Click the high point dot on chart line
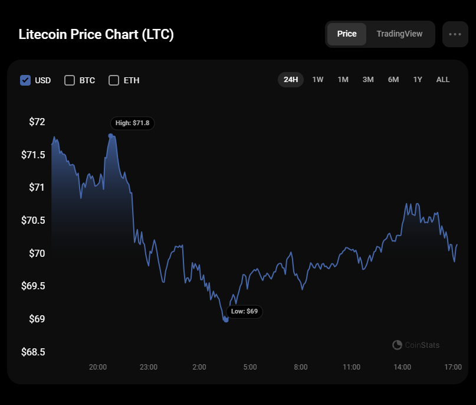 [110, 135]
